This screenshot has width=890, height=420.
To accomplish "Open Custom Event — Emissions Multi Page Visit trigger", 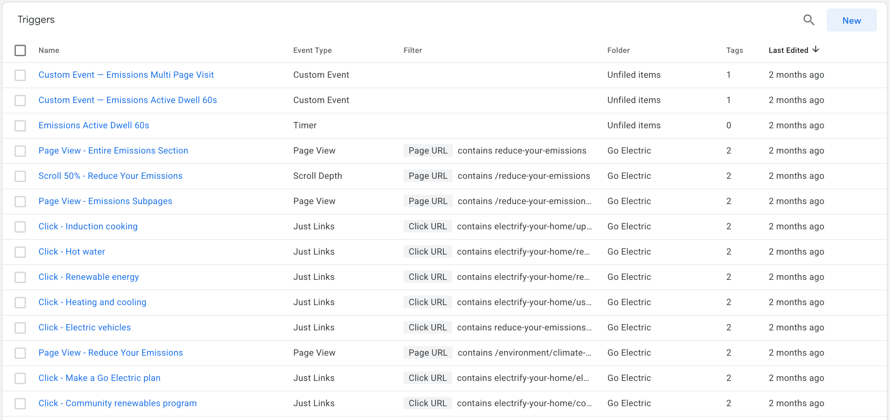I will pyautogui.click(x=126, y=75).
